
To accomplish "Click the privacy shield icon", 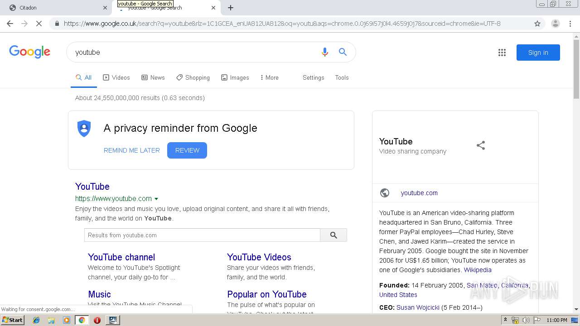I will point(84,129).
